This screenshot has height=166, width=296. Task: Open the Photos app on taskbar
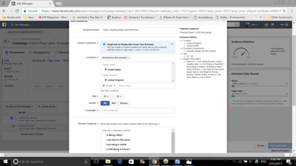(189, 162)
